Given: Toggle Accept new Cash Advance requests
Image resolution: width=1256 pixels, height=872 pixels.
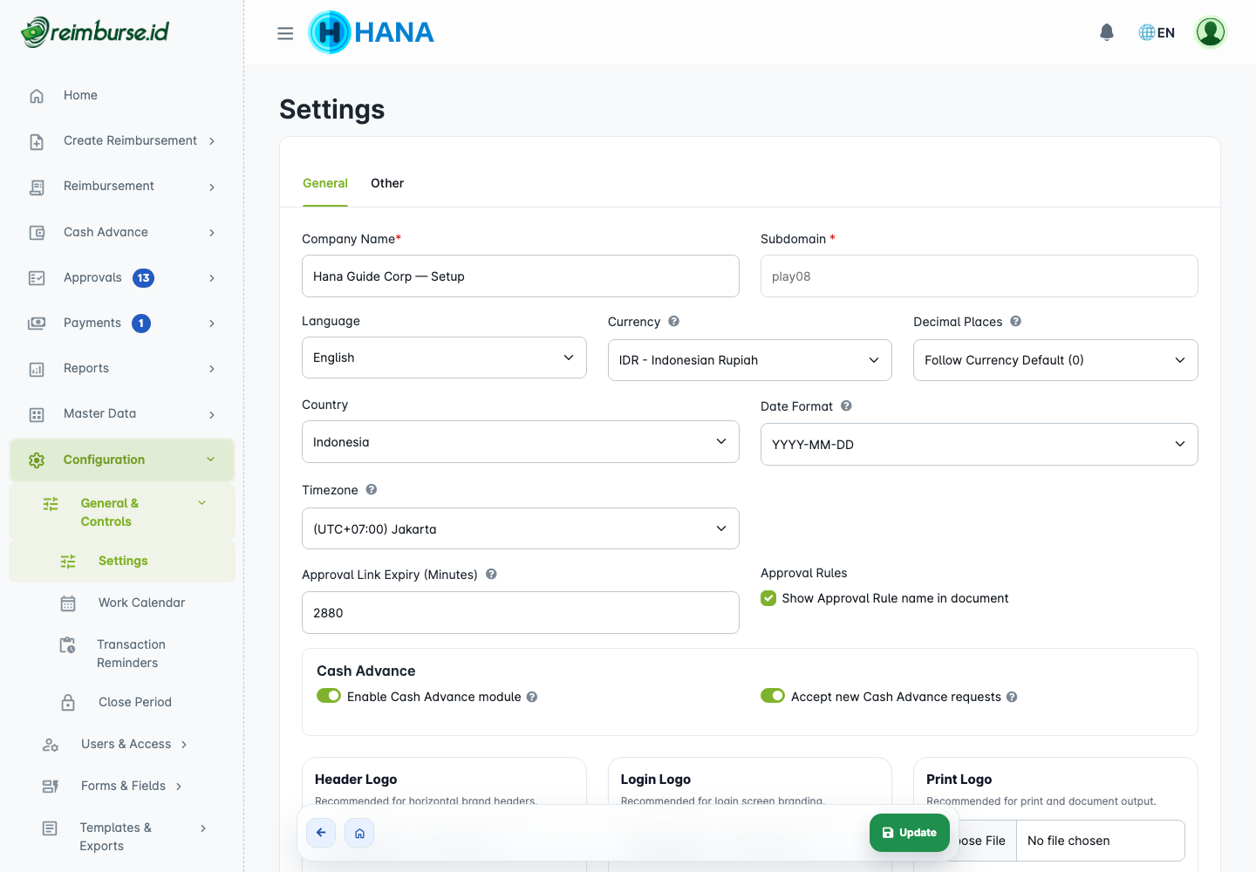Looking at the screenshot, I should pos(773,696).
